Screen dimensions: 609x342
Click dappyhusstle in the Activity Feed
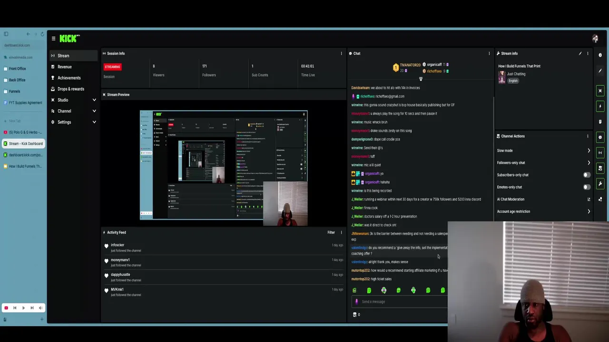(x=120, y=275)
